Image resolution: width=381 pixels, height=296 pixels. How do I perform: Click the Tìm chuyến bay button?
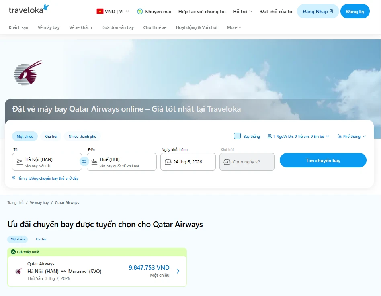point(323,160)
